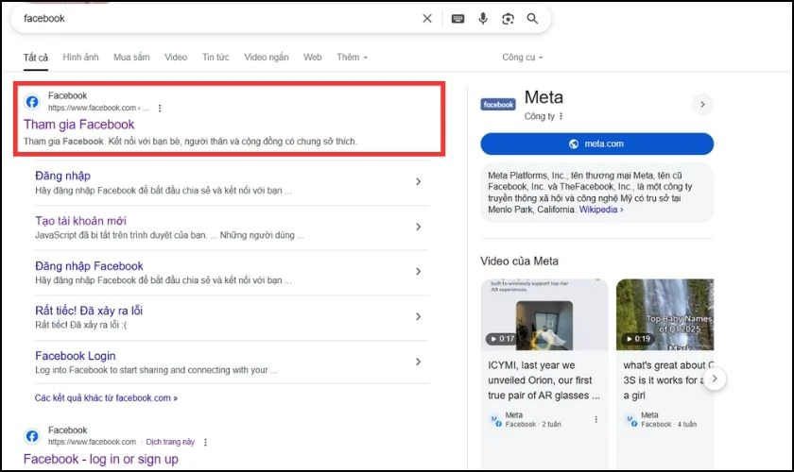The height and width of the screenshot is (472, 794).
Task: Switch to the Tin tức tab
Action: tap(216, 58)
